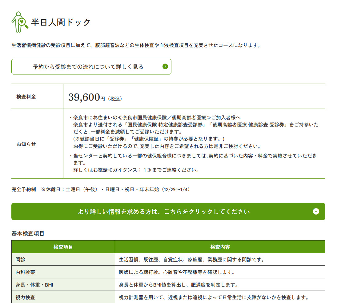Image resolution: width=337 pixels, height=303 pixels.
Task: Click the 完全予約制 closed-days notice text
Action: click(100, 189)
